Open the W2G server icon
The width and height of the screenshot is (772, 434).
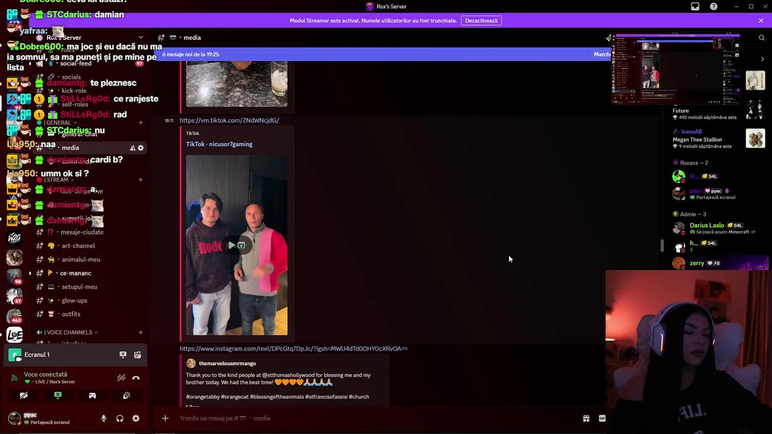pos(14,237)
